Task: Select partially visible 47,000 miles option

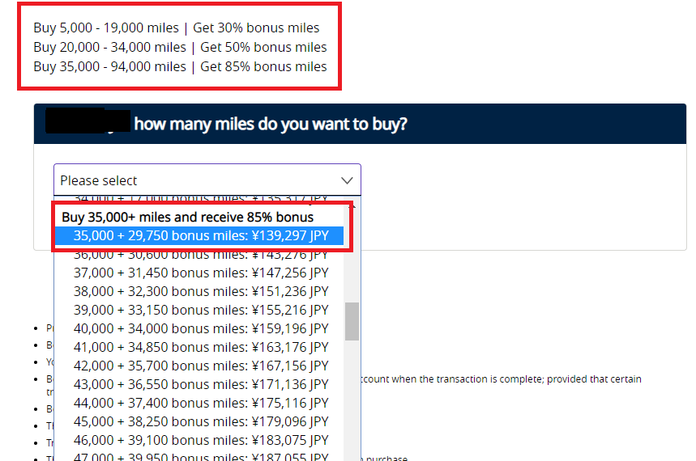Action: [x=200, y=456]
